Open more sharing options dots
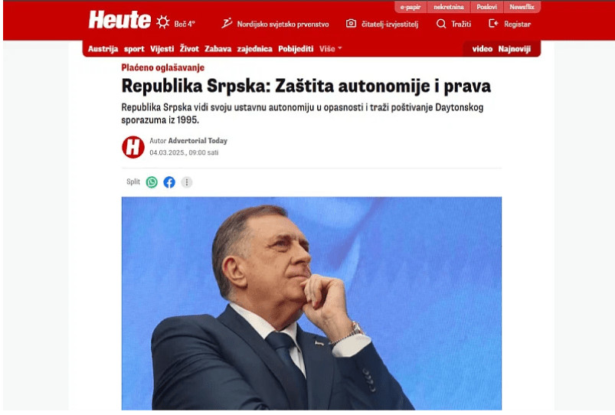Image resolution: width=615 pixels, height=415 pixels. pyautogui.click(x=187, y=182)
